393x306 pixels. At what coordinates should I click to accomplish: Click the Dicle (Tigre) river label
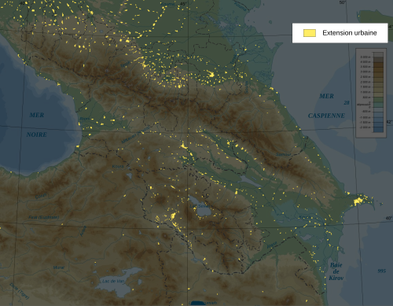pos(19,290)
